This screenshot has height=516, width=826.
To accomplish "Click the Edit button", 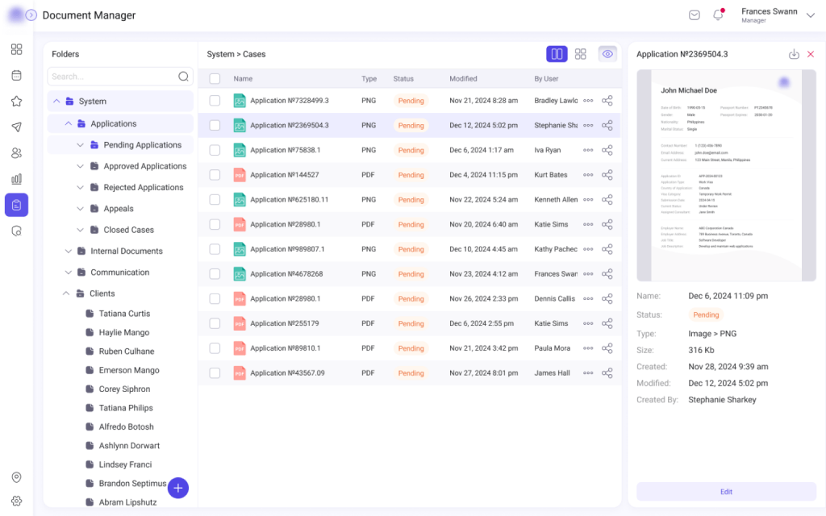I will 726,492.
